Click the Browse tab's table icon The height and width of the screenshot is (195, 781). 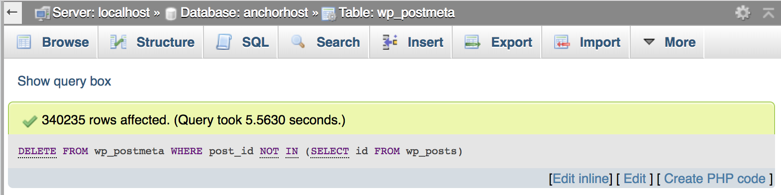coord(24,42)
